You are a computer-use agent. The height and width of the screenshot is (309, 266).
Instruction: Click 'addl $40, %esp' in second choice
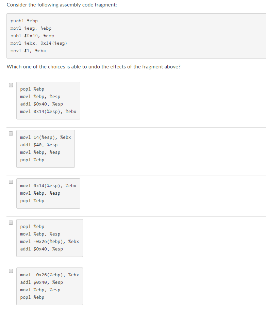(x=39, y=145)
